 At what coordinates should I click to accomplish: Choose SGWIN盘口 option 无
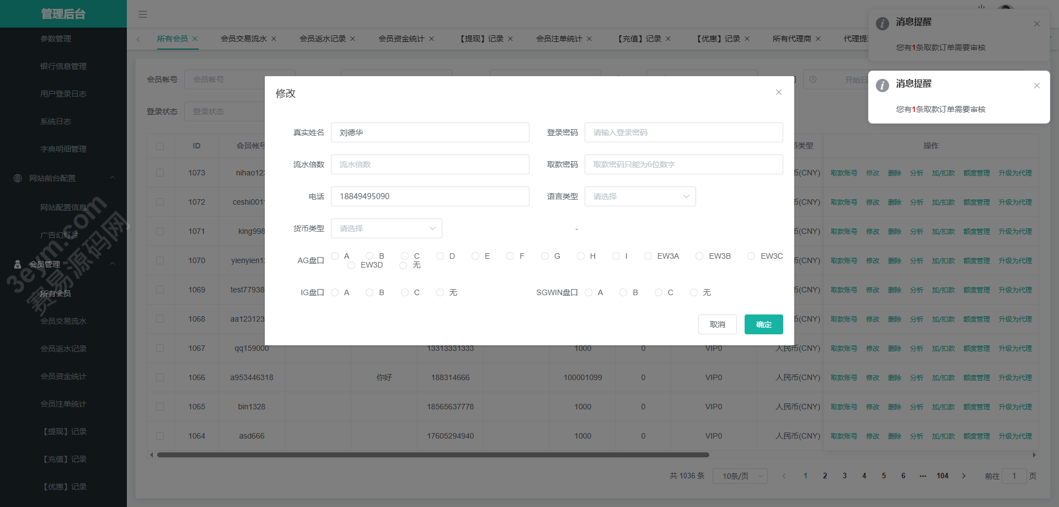694,292
